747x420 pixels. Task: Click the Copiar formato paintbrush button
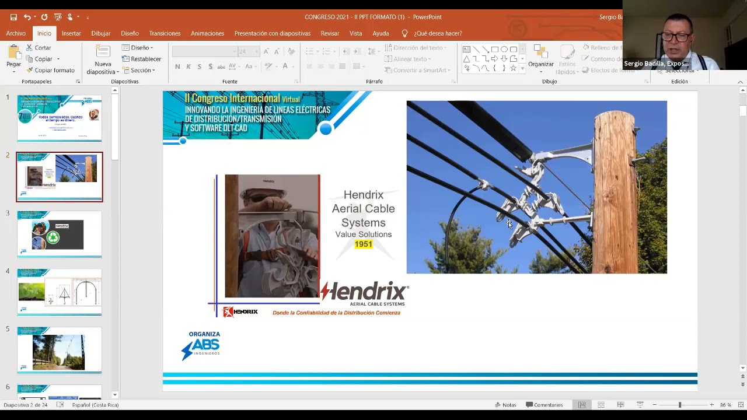50,70
